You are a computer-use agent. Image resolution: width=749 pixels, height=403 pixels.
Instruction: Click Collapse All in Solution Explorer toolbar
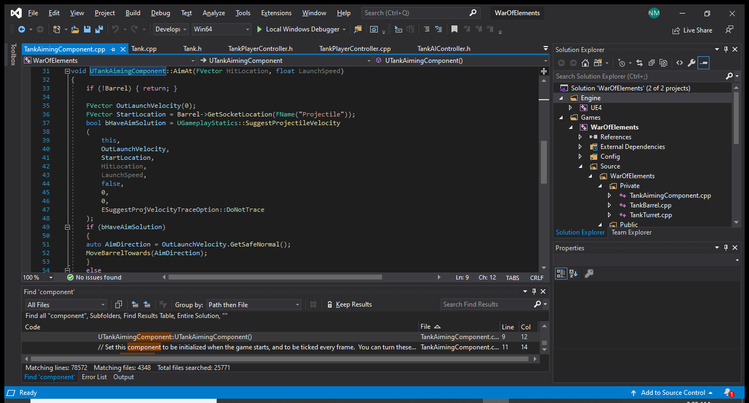(x=651, y=63)
